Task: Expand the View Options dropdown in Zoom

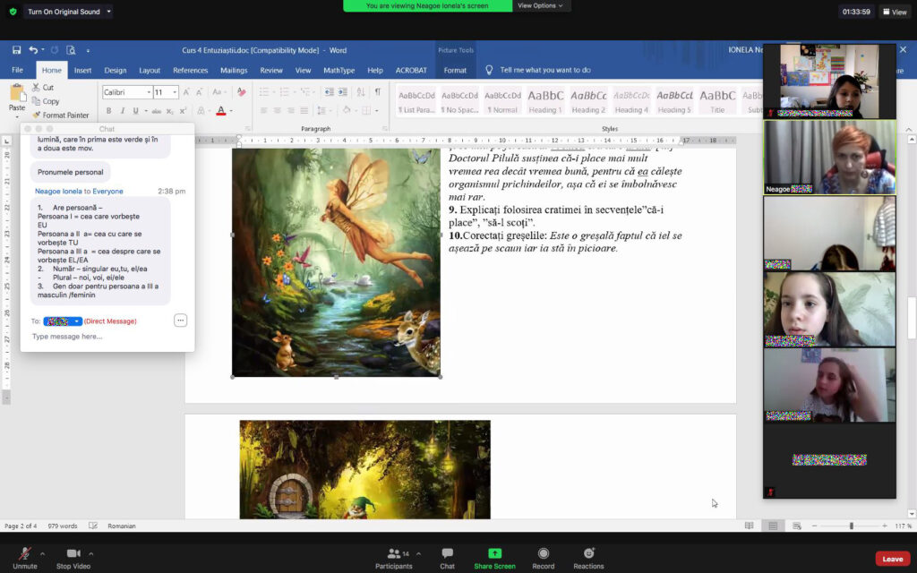Action: pyautogui.click(x=540, y=6)
